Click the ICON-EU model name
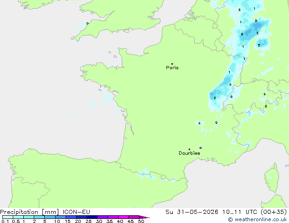This screenshot has width=289, height=223. tap(76, 212)
